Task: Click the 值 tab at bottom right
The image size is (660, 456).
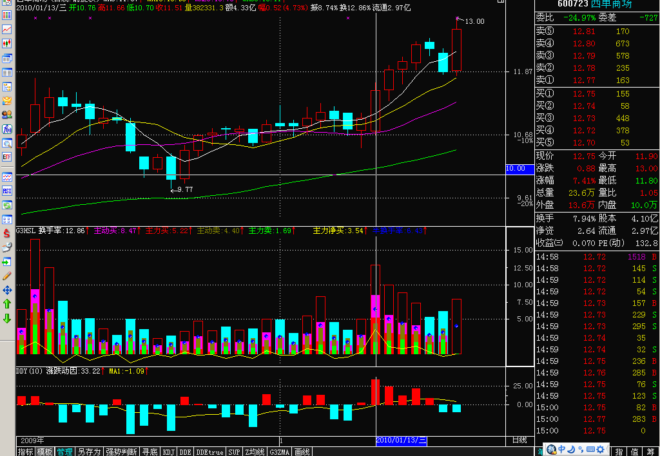Action: point(634,451)
